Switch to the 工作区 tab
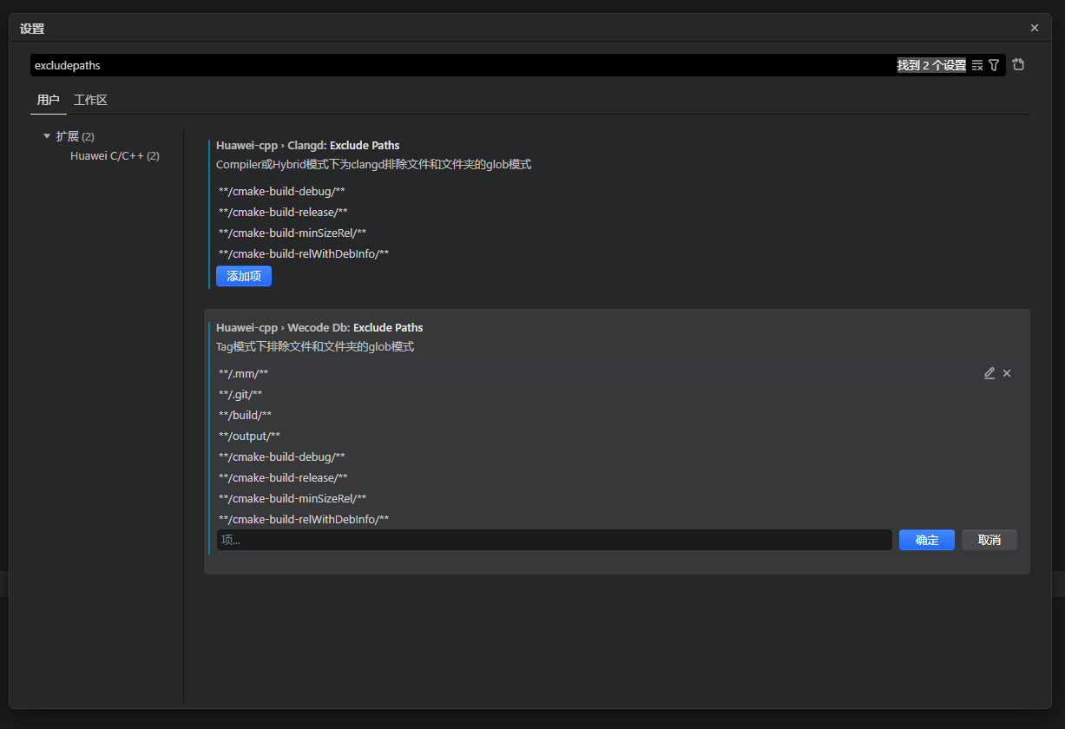 pyautogui.click(x=91, y=101)
